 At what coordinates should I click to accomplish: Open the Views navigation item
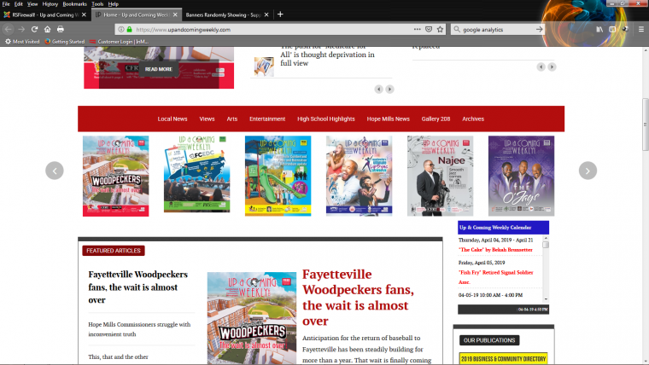pos(207,119)
